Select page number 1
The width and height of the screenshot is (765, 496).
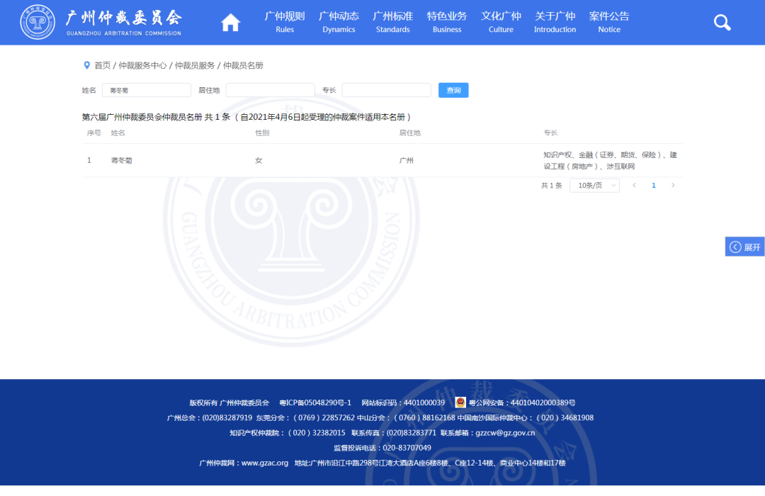[654, 186]
